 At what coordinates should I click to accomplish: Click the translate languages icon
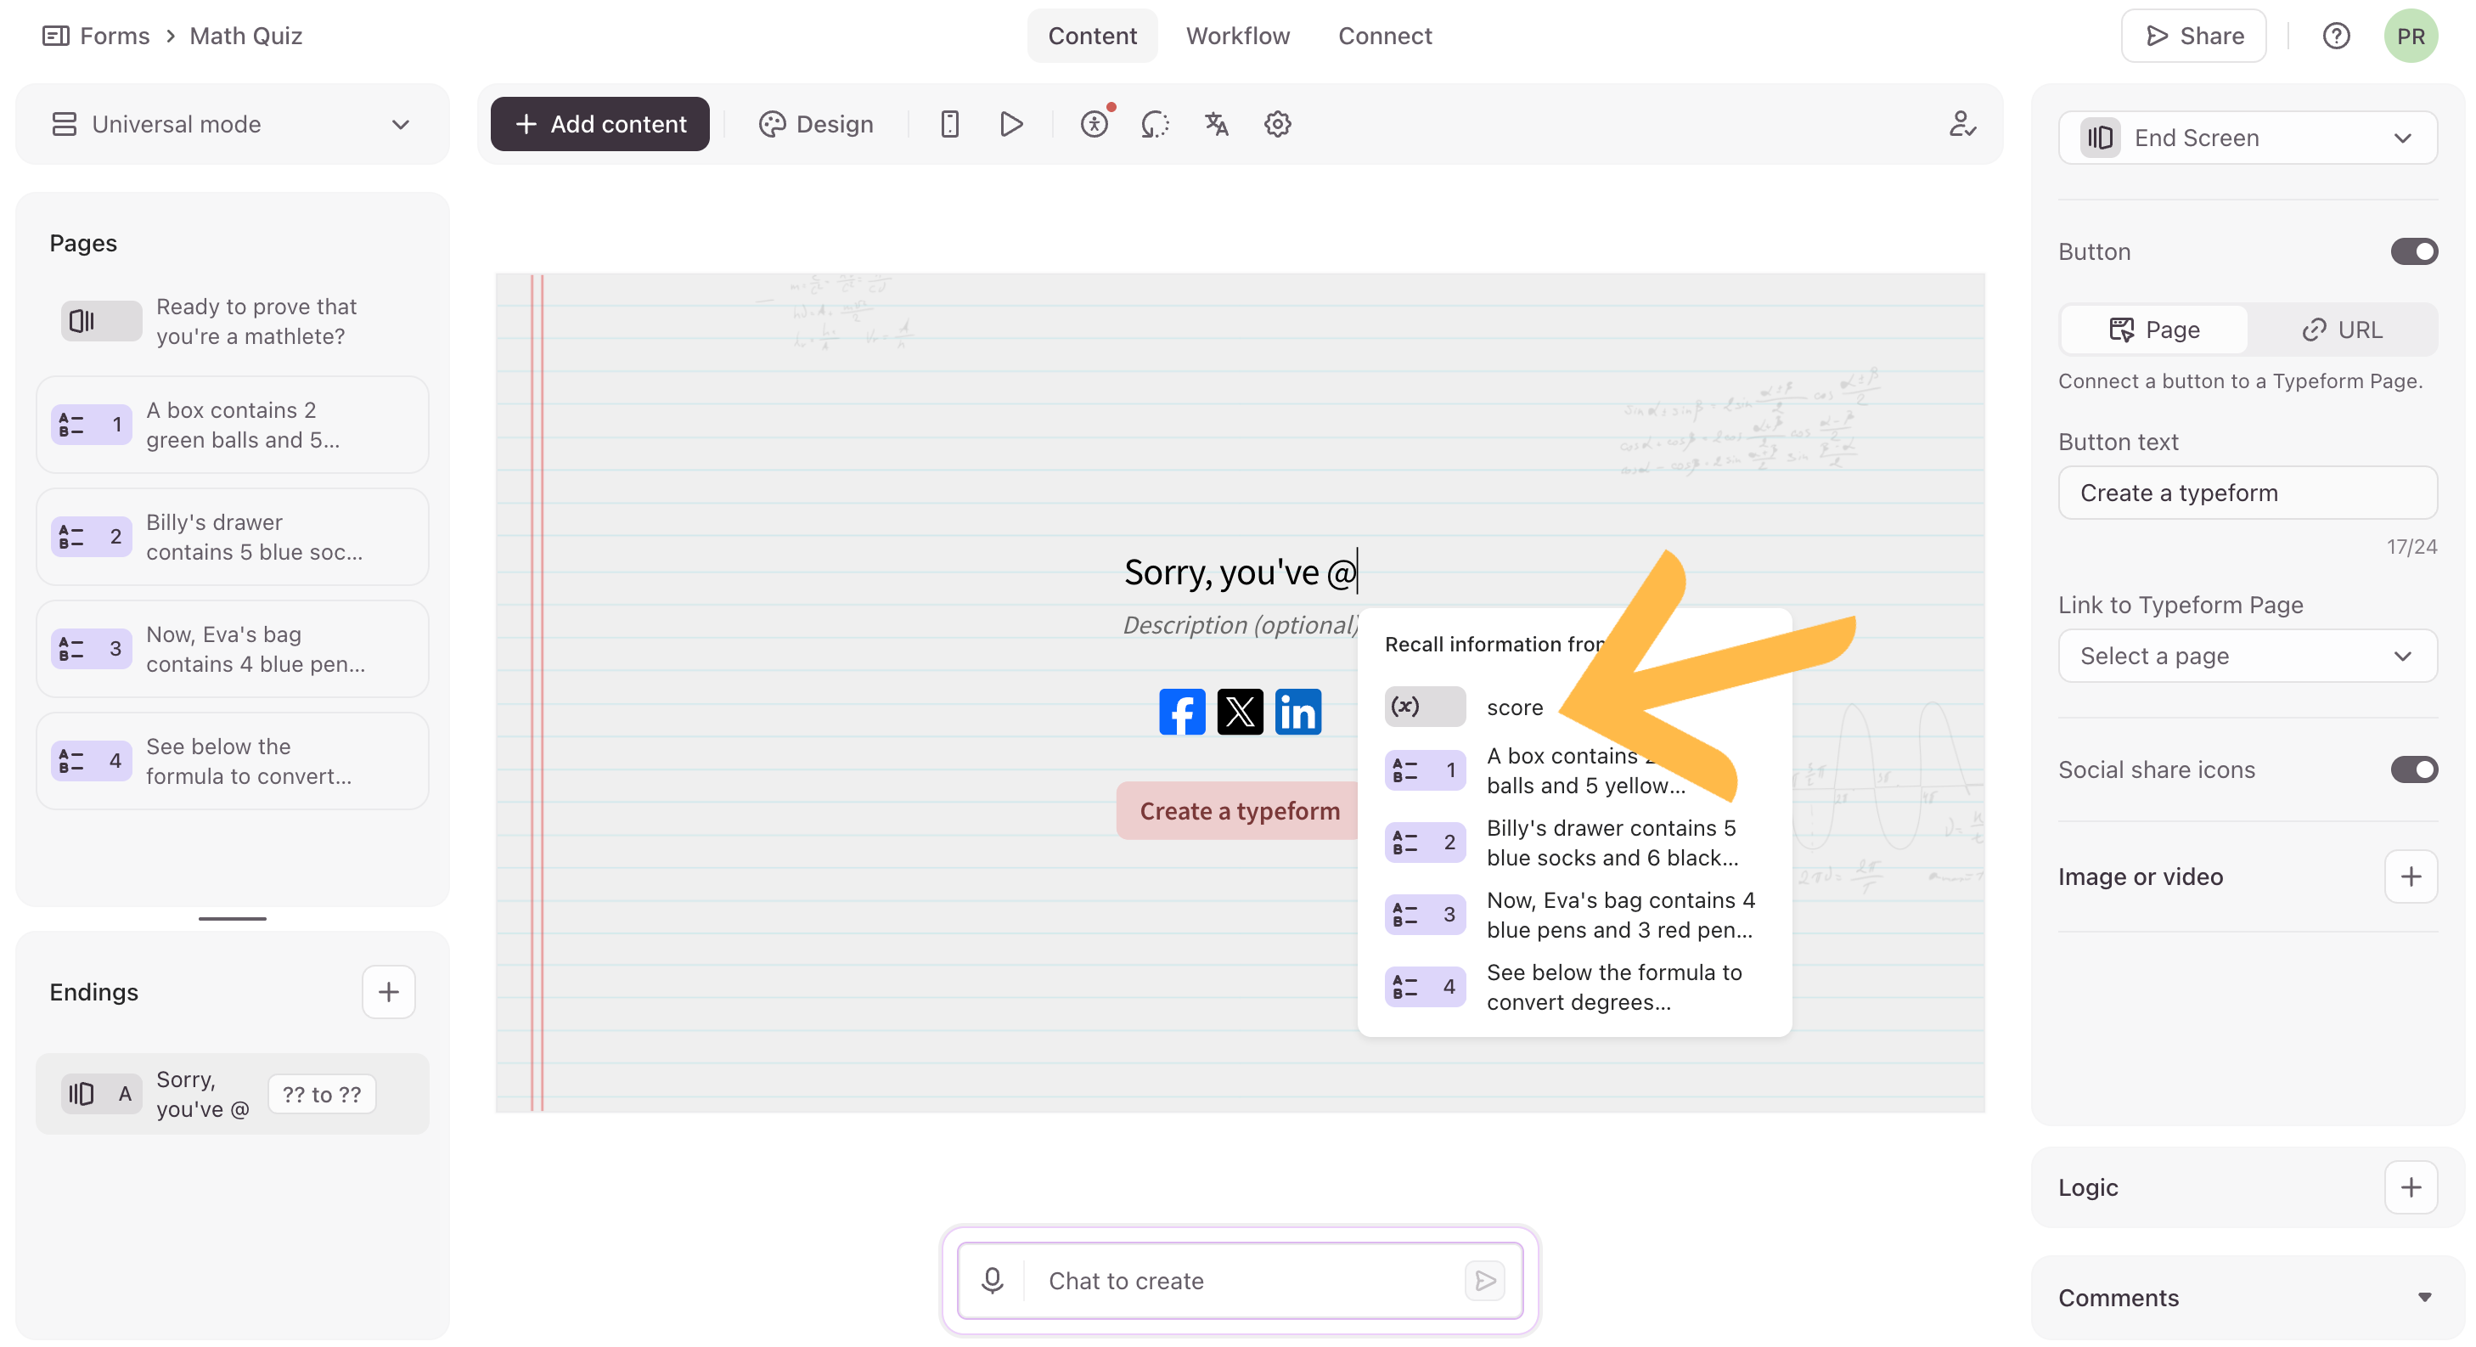(x=1217, y=124)
